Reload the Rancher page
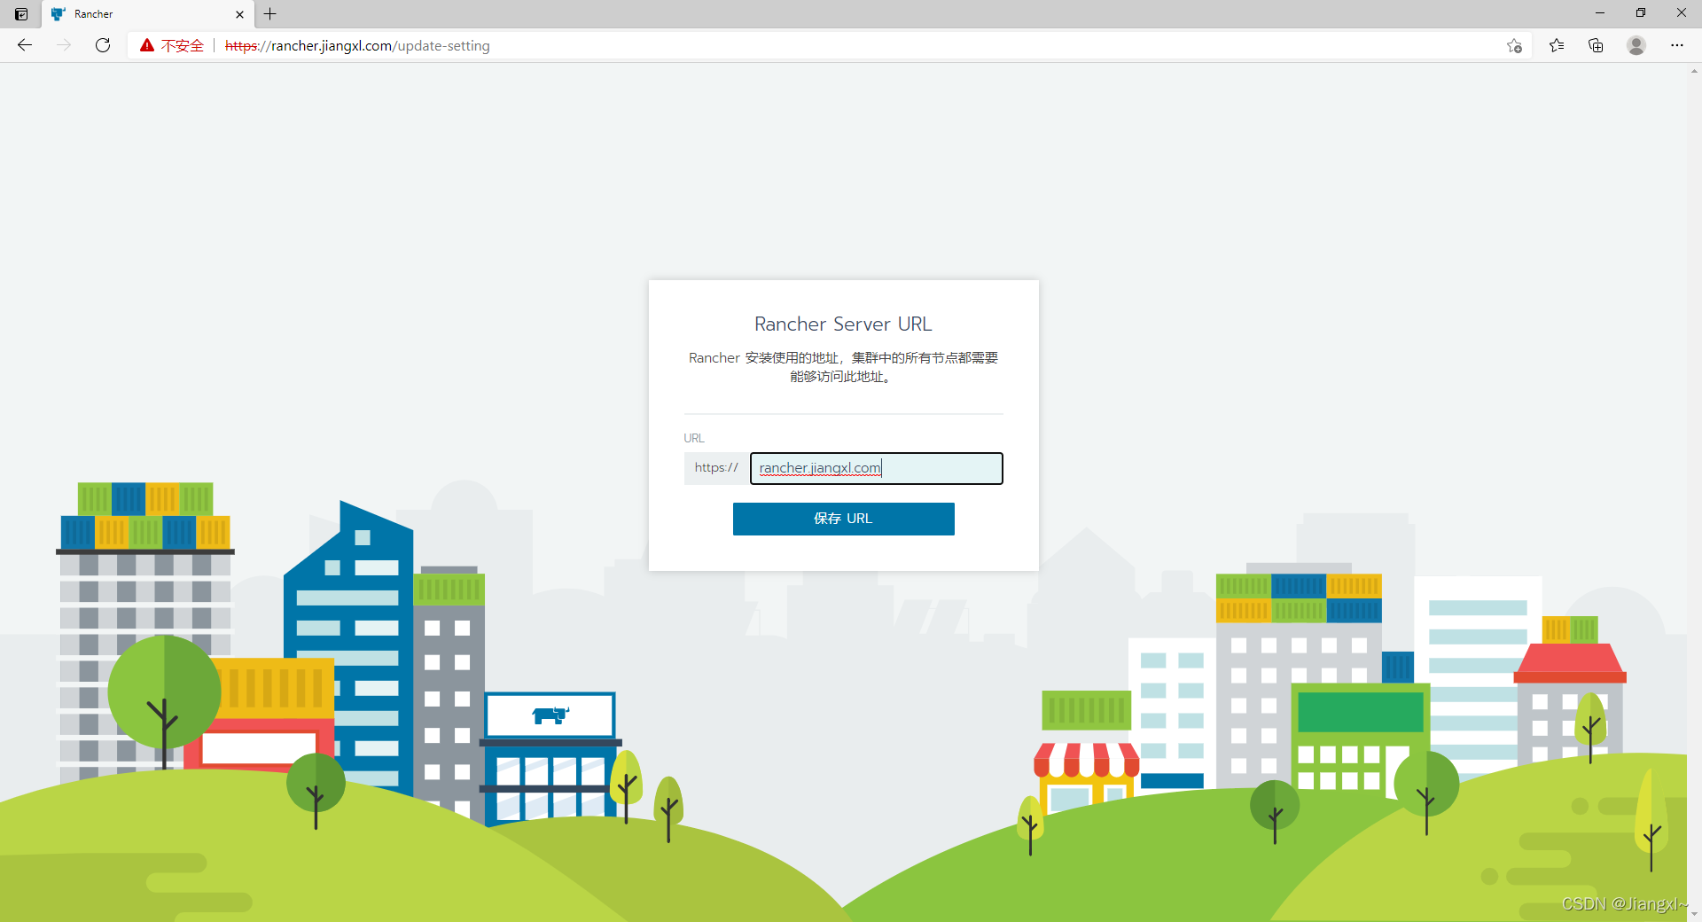 click(103, 45)
